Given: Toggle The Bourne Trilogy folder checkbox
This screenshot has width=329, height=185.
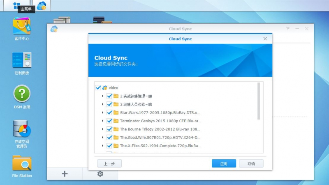Looking at the screenshot, I should (109, 129).
